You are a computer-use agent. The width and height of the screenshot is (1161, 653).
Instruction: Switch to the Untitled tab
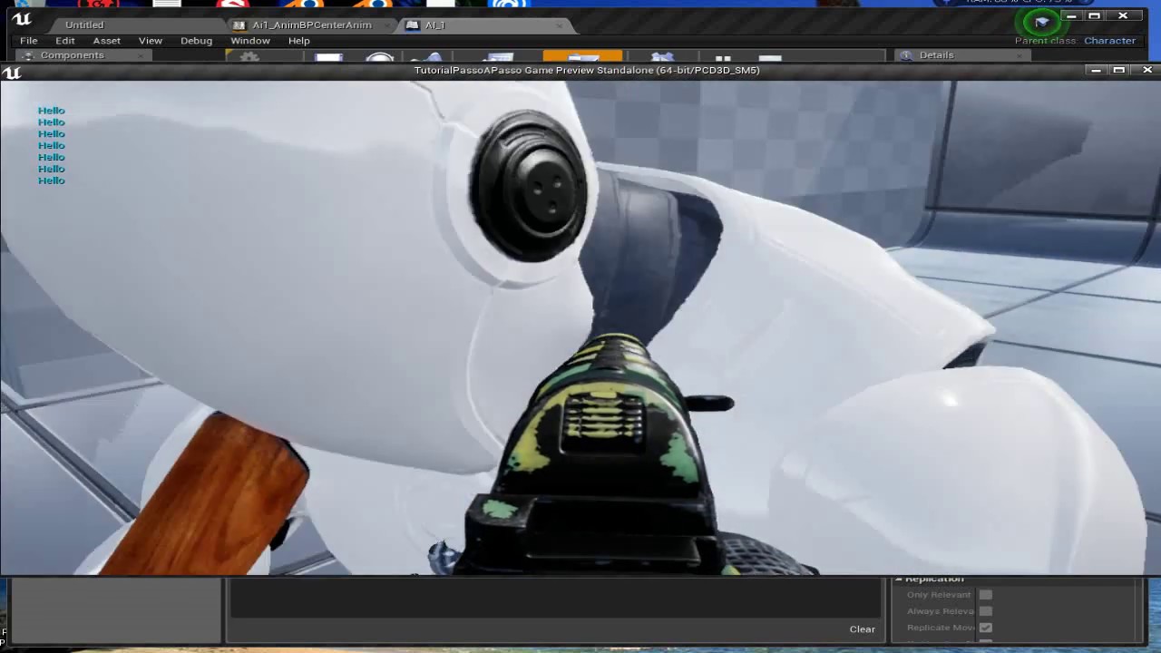click(84, 25)
